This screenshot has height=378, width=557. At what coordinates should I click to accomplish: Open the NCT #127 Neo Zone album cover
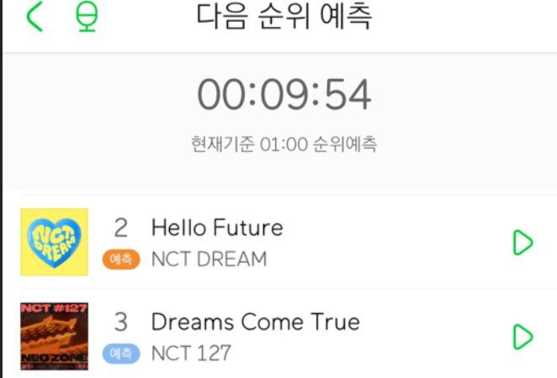[x=55, y=336]
